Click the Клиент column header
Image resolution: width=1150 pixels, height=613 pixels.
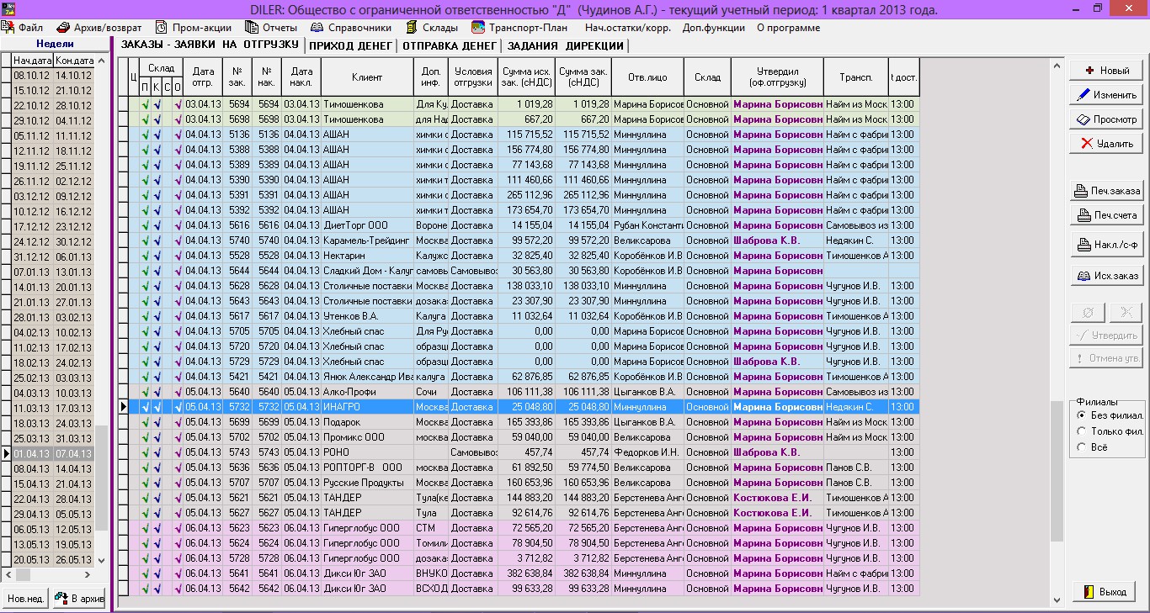pos(367,77)
